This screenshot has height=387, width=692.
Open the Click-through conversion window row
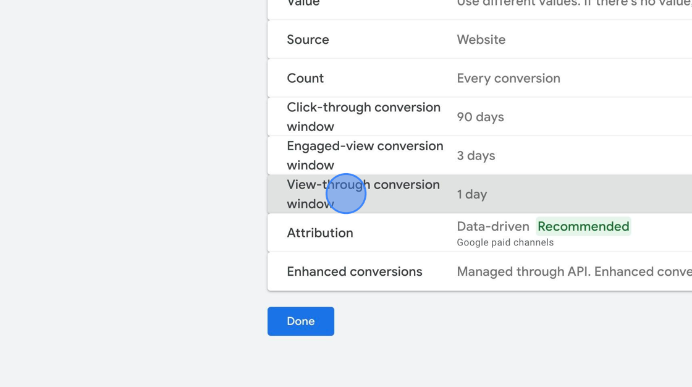click(479, 117)
